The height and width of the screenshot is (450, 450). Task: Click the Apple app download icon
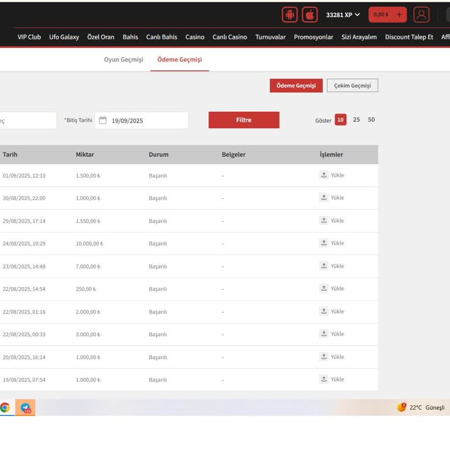pos(309,15)
